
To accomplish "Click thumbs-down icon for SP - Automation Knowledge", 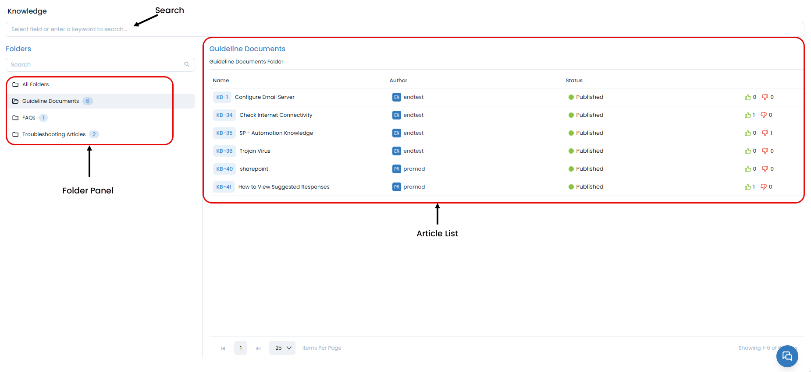I will [765, 133].
